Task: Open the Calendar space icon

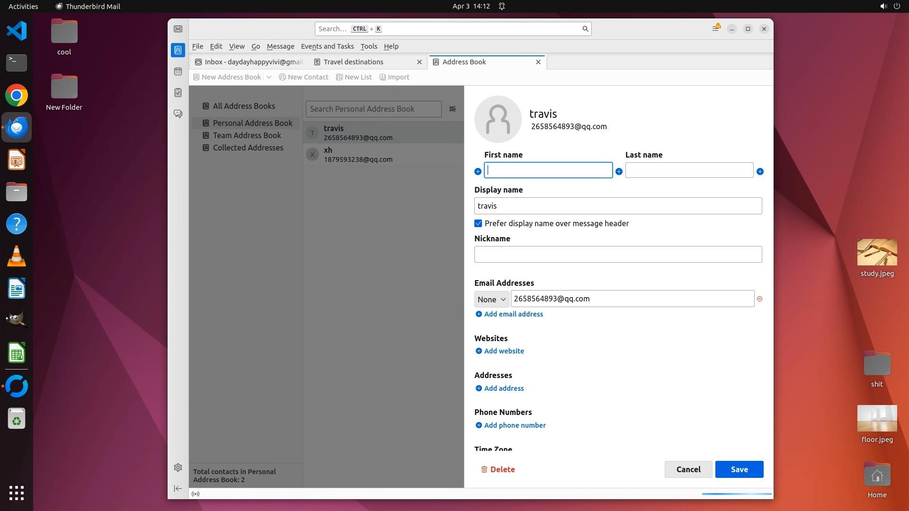Action: pyautogui.click(x=178, y=71)
